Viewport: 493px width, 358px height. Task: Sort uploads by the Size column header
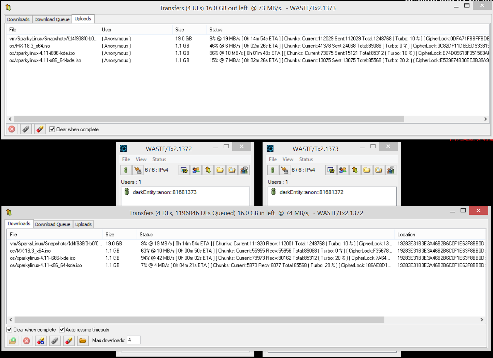coord(190,30)
